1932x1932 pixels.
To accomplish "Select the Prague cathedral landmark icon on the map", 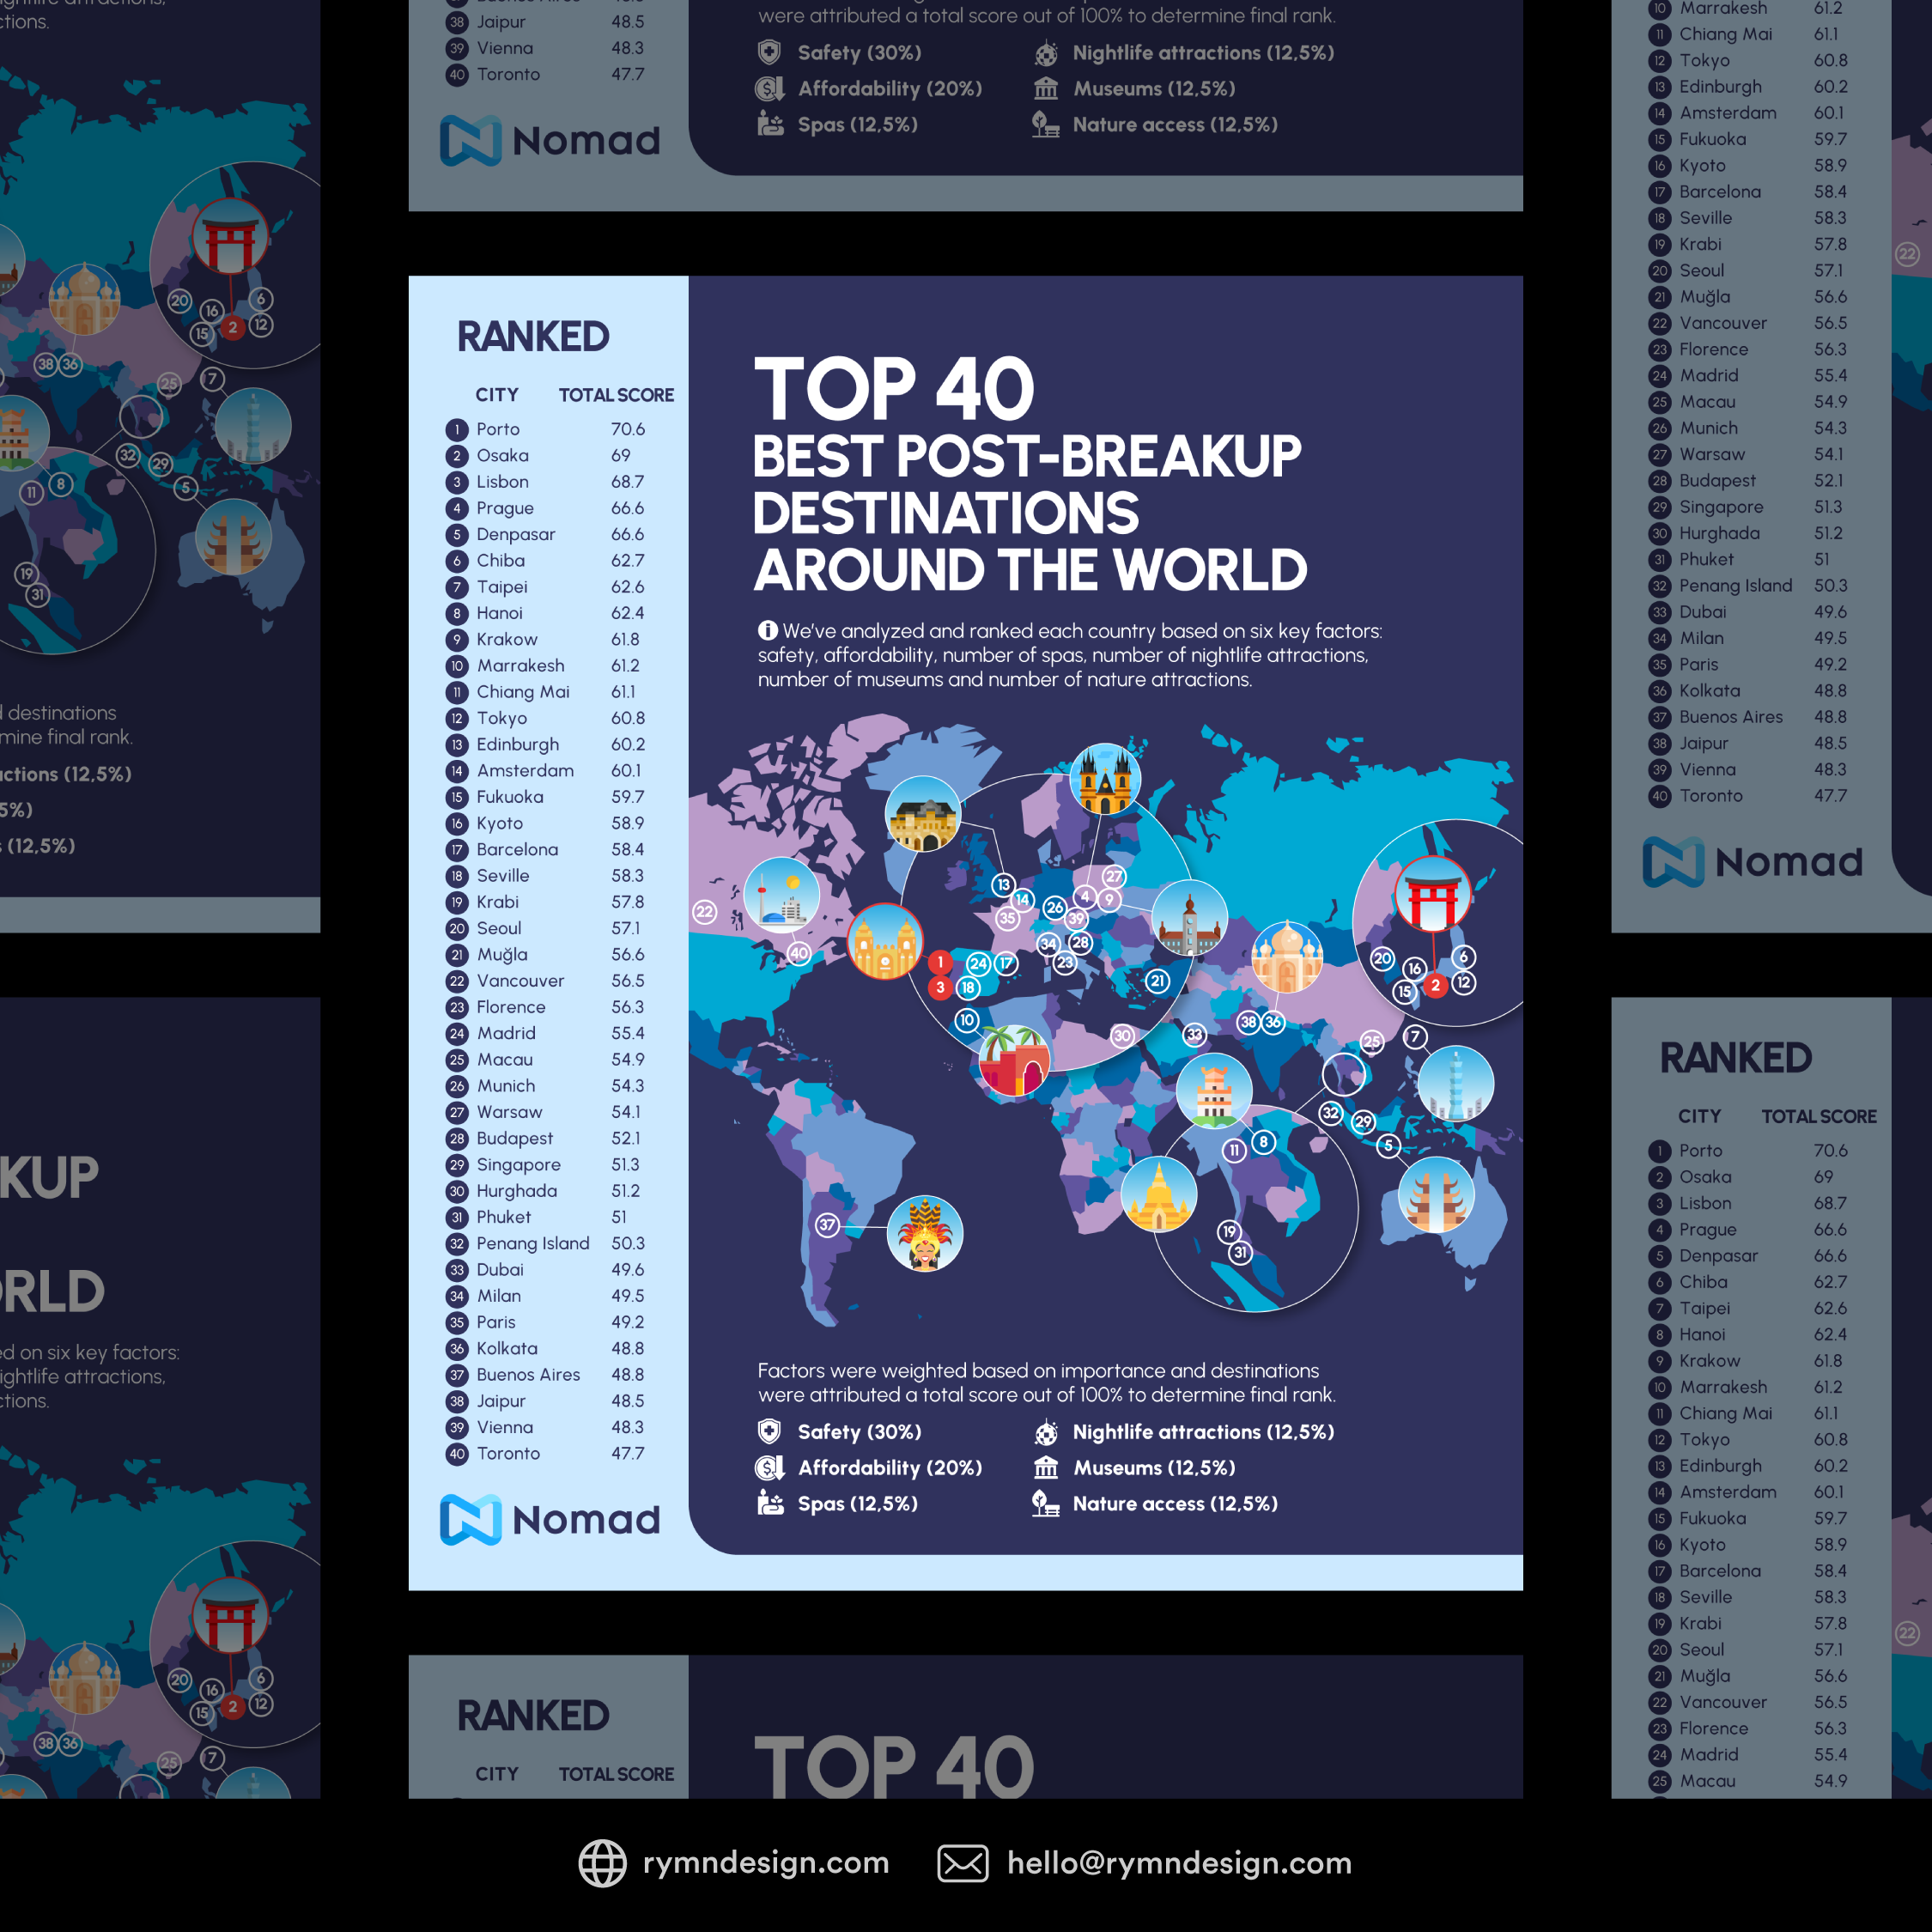I will coord(1106,779).
